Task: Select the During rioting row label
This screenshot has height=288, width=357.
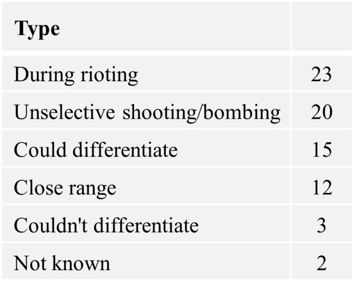Action: point(76,74)
